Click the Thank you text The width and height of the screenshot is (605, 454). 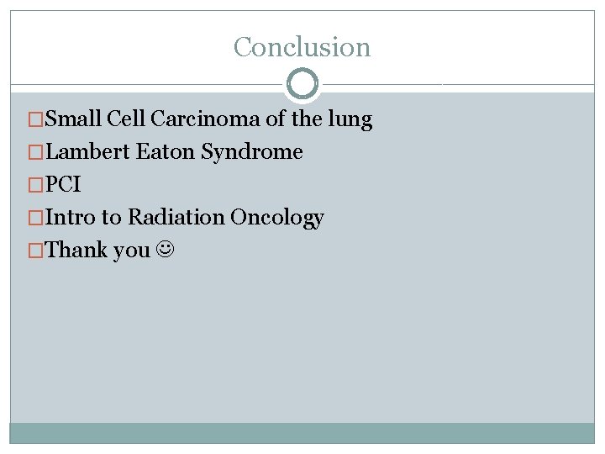tap(97, 251)
